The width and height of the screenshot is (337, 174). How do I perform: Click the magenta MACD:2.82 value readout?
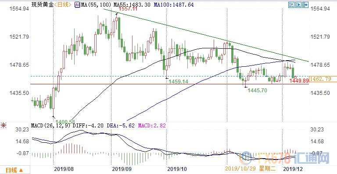[x=152, y=125]
